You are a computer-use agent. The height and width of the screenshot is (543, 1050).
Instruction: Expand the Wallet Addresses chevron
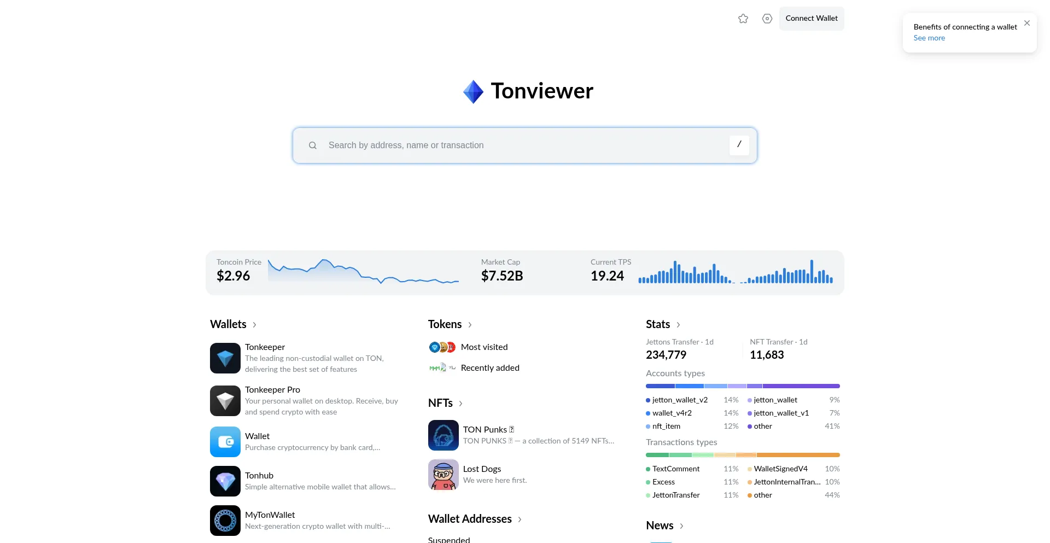pyautogui.click(x=520, y=519)
